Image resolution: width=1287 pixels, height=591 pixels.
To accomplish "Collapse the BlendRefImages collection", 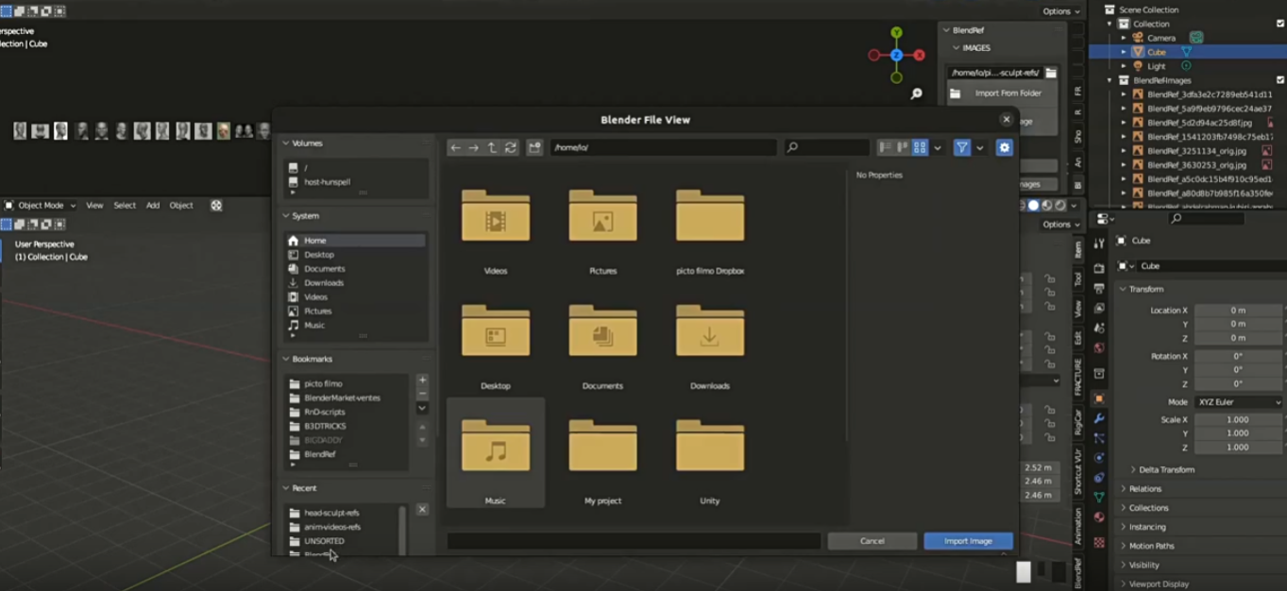I will (x=1109, y=80).
